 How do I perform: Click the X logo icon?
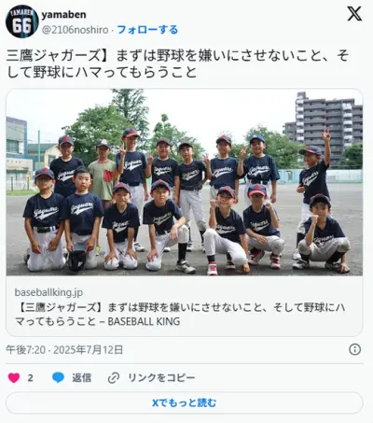354,14
